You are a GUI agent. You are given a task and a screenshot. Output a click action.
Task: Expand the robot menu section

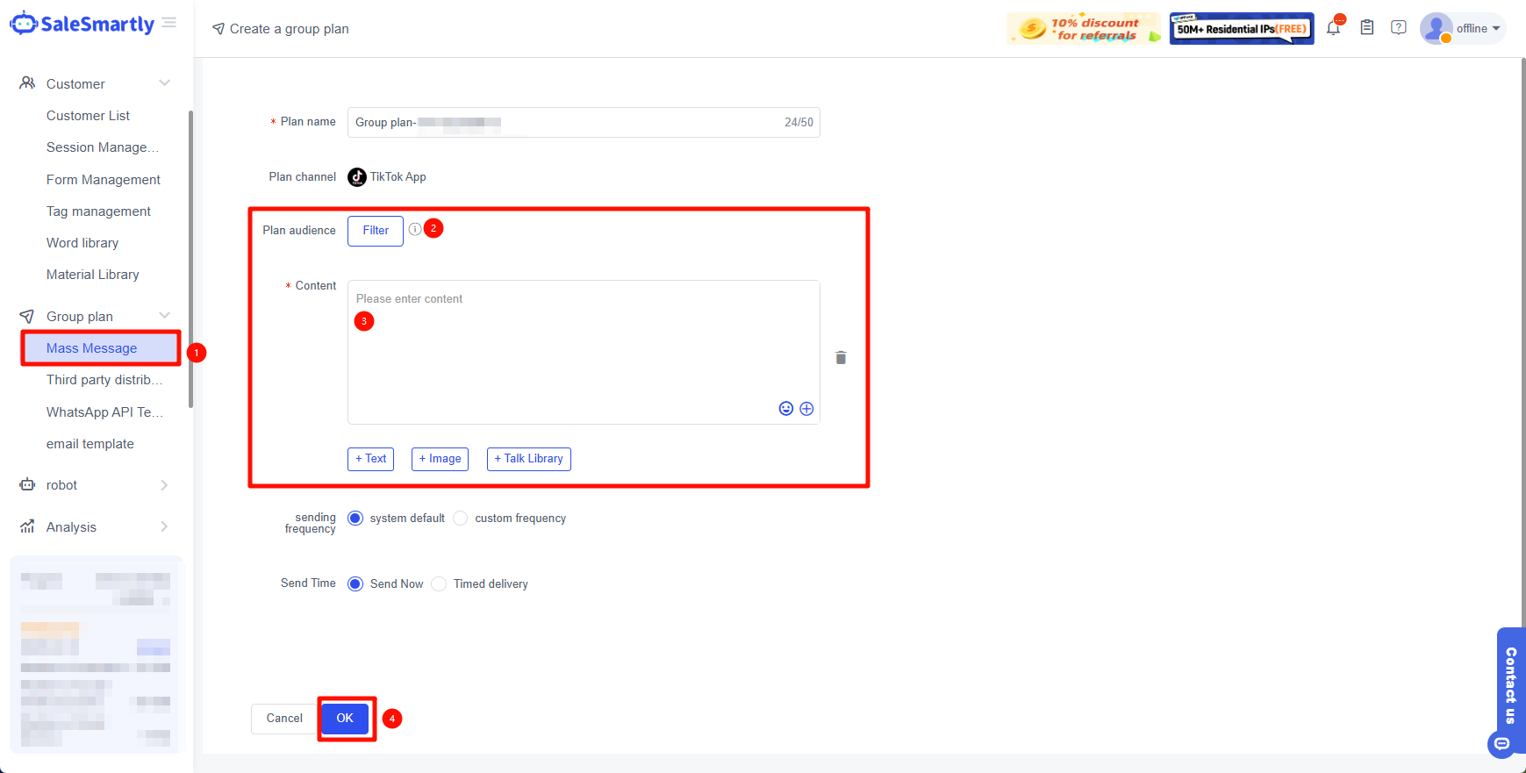164,485
